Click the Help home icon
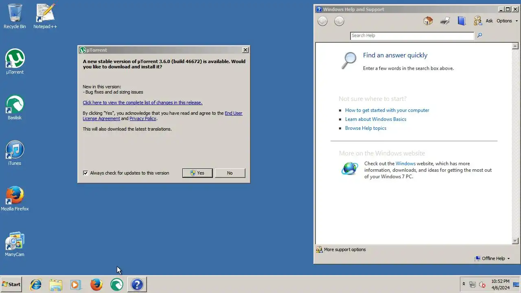This screenshot has height=293, width=521. (x=428, y=21)
